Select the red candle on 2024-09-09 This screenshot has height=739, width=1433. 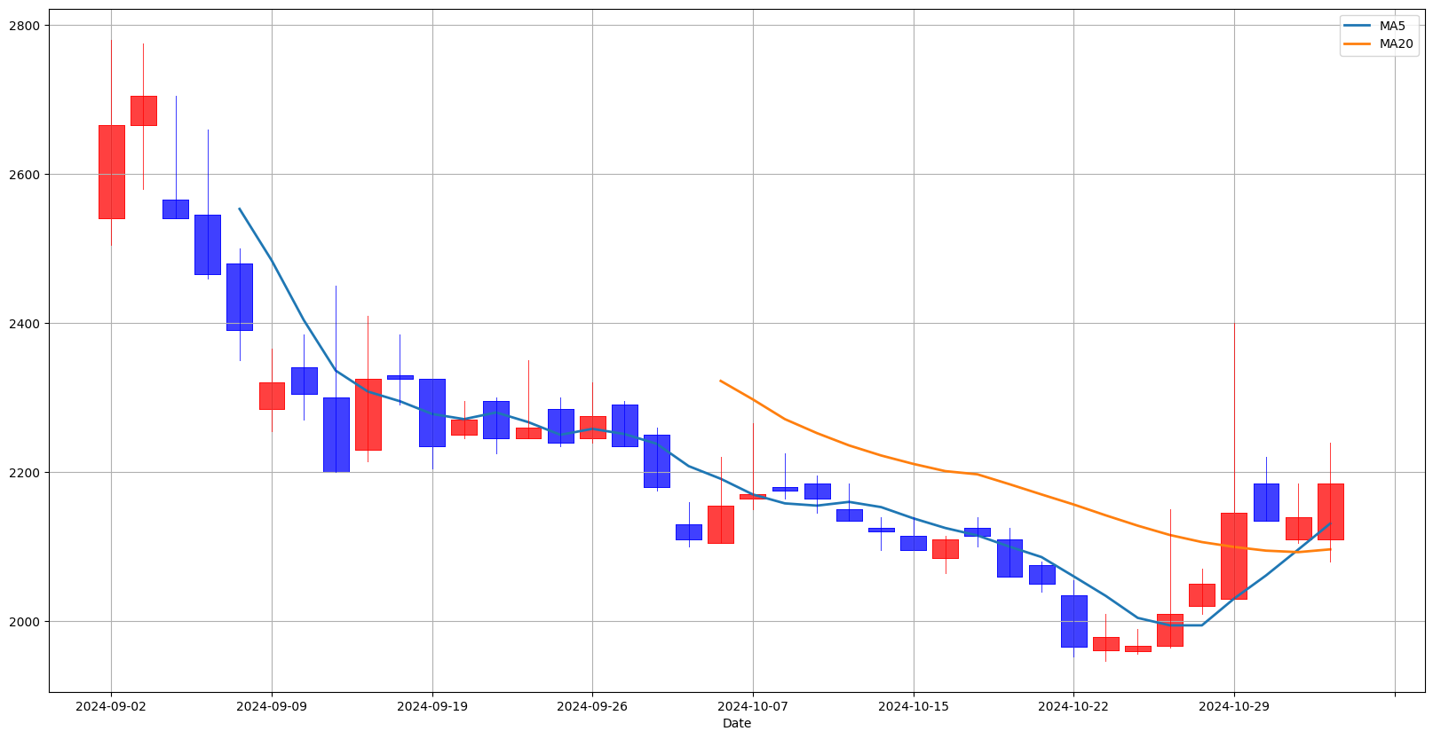tap(272, 396)
